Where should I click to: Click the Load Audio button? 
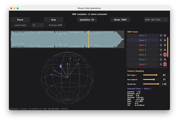(20, 25)
